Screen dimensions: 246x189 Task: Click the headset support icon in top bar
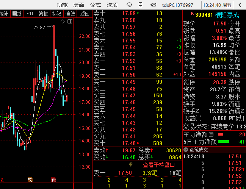(129, 5)
